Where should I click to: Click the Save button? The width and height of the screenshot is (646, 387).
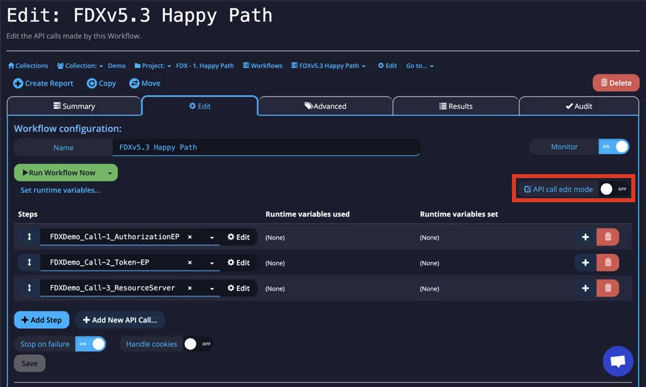coord(29,363)
